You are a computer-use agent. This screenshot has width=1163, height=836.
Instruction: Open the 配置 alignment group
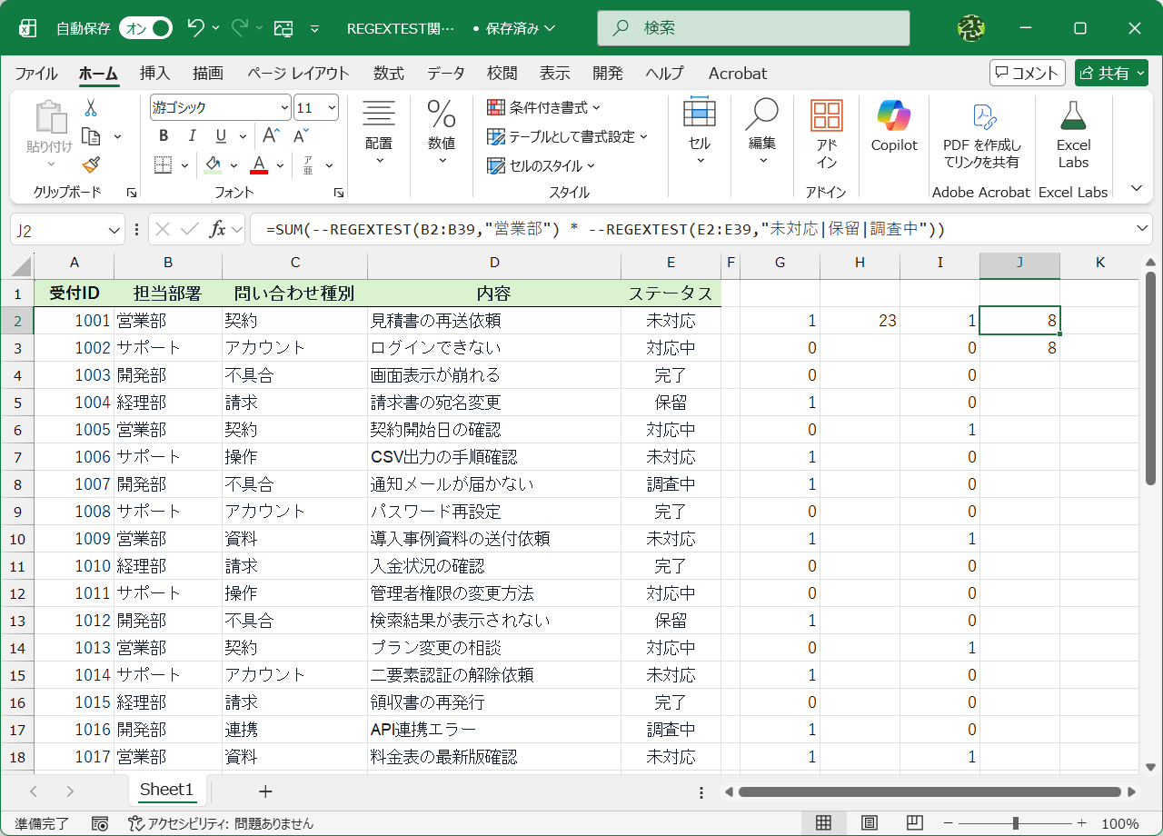point(379,133)
